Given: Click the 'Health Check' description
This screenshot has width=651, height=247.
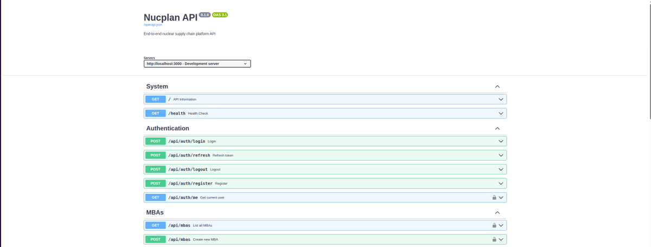Looking at the screenshot, I should pos(198,113).
